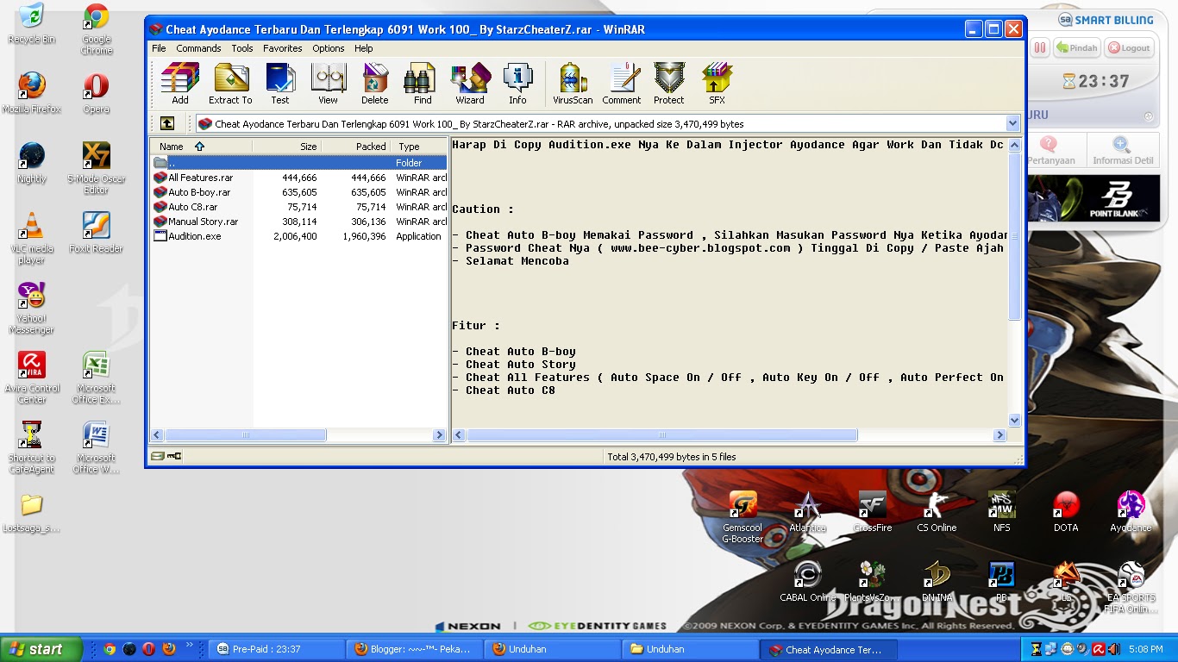The width and height of the screenshot is (1178, 662).
Task: Open the Wizard toolbar icon
Action: (x=470, y=84)
